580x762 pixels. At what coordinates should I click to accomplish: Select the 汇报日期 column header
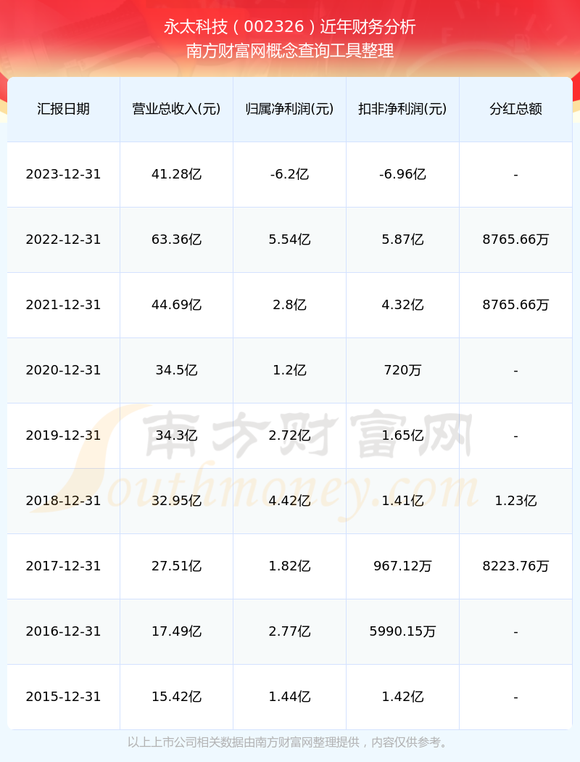[x=64, y=109]
